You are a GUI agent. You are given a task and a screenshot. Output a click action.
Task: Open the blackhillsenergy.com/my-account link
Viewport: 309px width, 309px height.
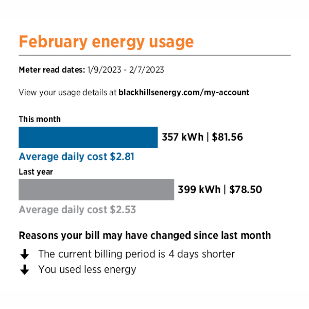(184, 92)
